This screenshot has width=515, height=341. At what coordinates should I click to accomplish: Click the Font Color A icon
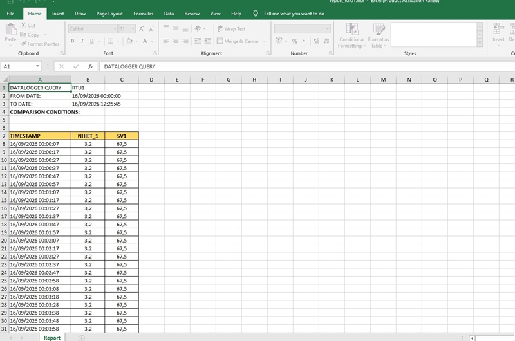[x=145, y=41]
